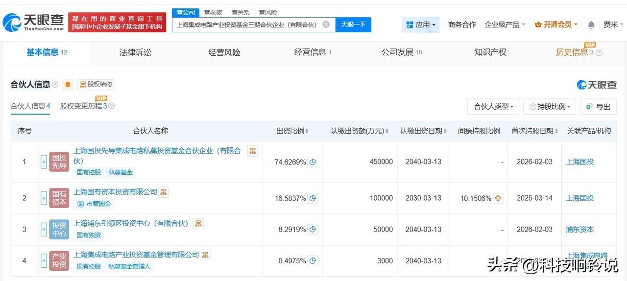Open the 开通会员 dropdown
Viewport: 627px width, 281px height.
pyautogui.click(x=556, y=24)
